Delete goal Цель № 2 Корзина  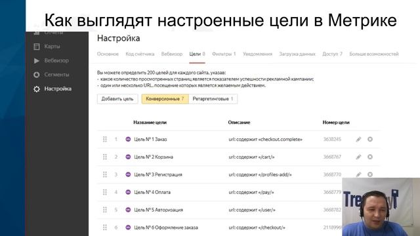[370, 157]
